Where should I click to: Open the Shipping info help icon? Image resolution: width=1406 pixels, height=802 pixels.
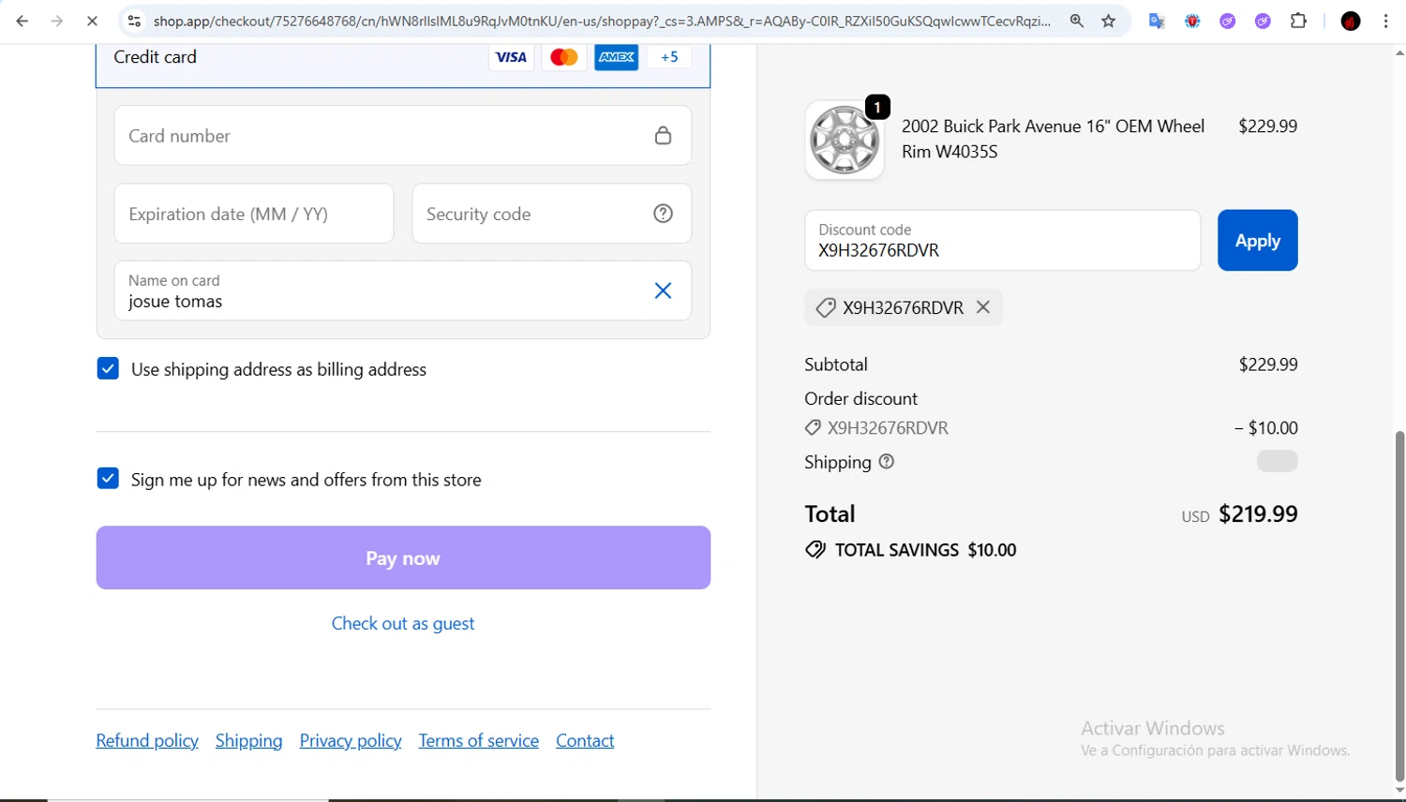tap(887, 462)
